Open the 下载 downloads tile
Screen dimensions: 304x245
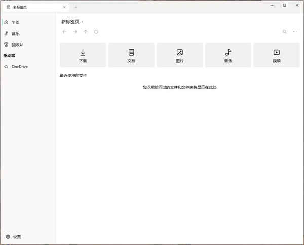pos(83,55)
